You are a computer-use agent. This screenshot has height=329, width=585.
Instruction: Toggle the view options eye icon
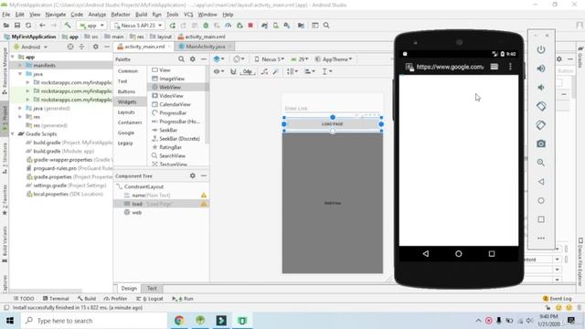point(218,71)
